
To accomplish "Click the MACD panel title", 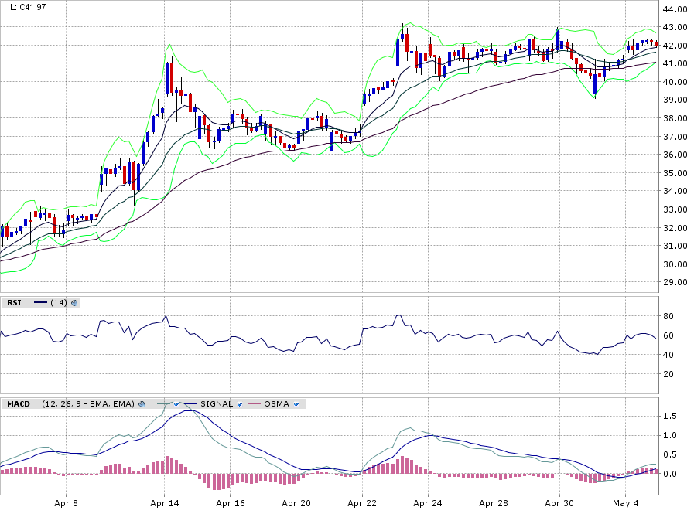I will pos(19,404).
